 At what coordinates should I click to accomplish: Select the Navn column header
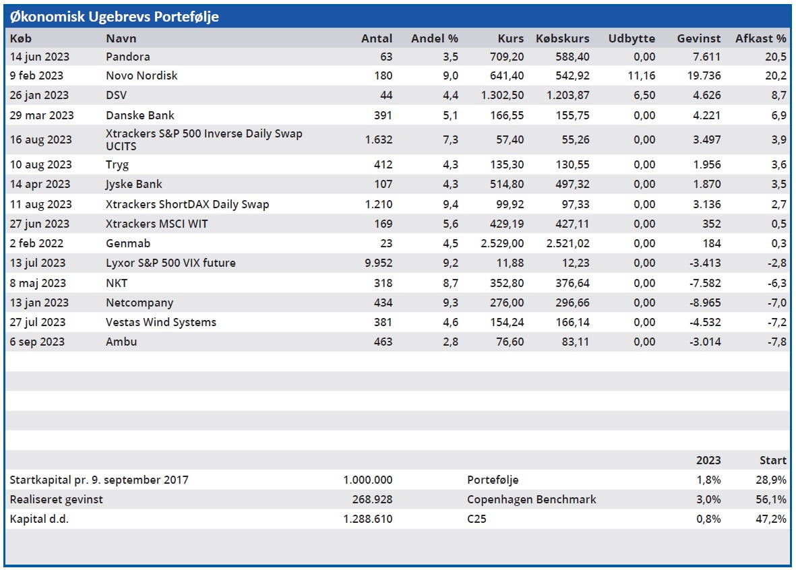pyautogui.click(x=121, y=38)
